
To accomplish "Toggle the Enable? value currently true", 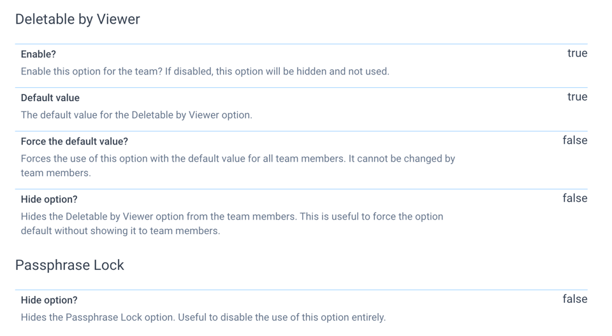I will [x=577, y=53].
